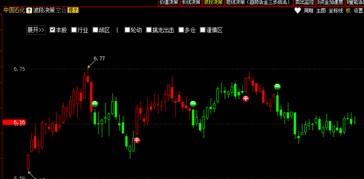Enable the 多仓 checkbox
Screen dimensions: 364x179
pyautogui.click(x=181, y=30)
